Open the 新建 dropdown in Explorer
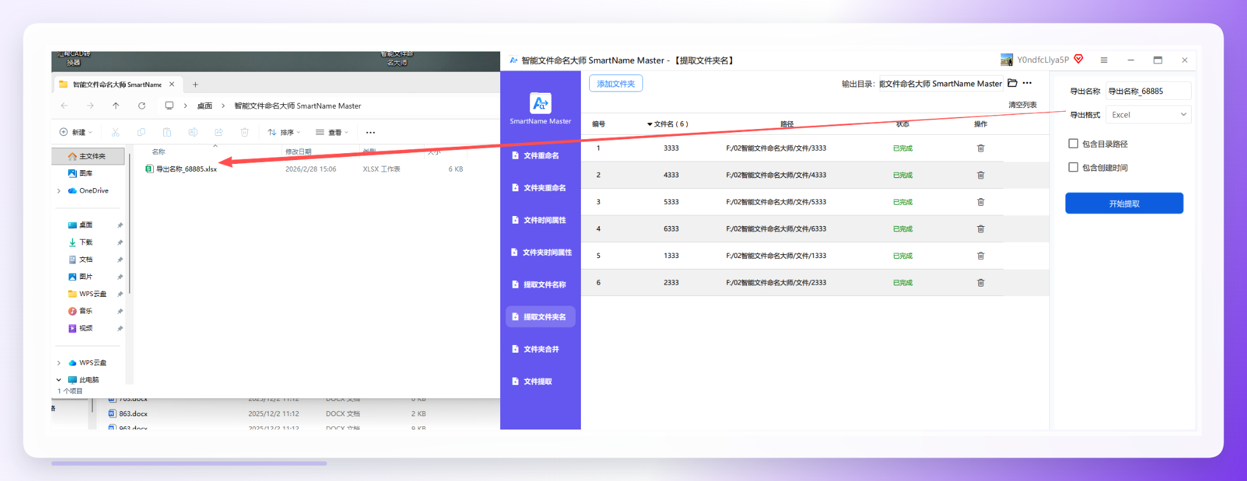 (76, 132)
